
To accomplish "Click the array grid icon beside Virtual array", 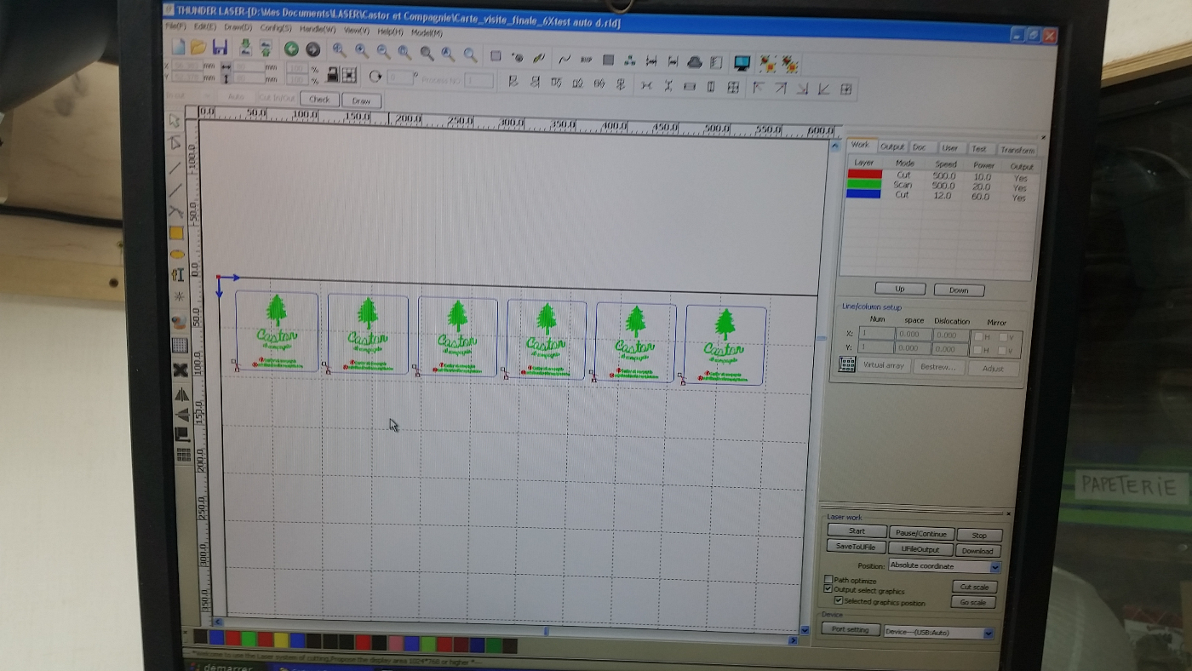I will click(846, 364).
